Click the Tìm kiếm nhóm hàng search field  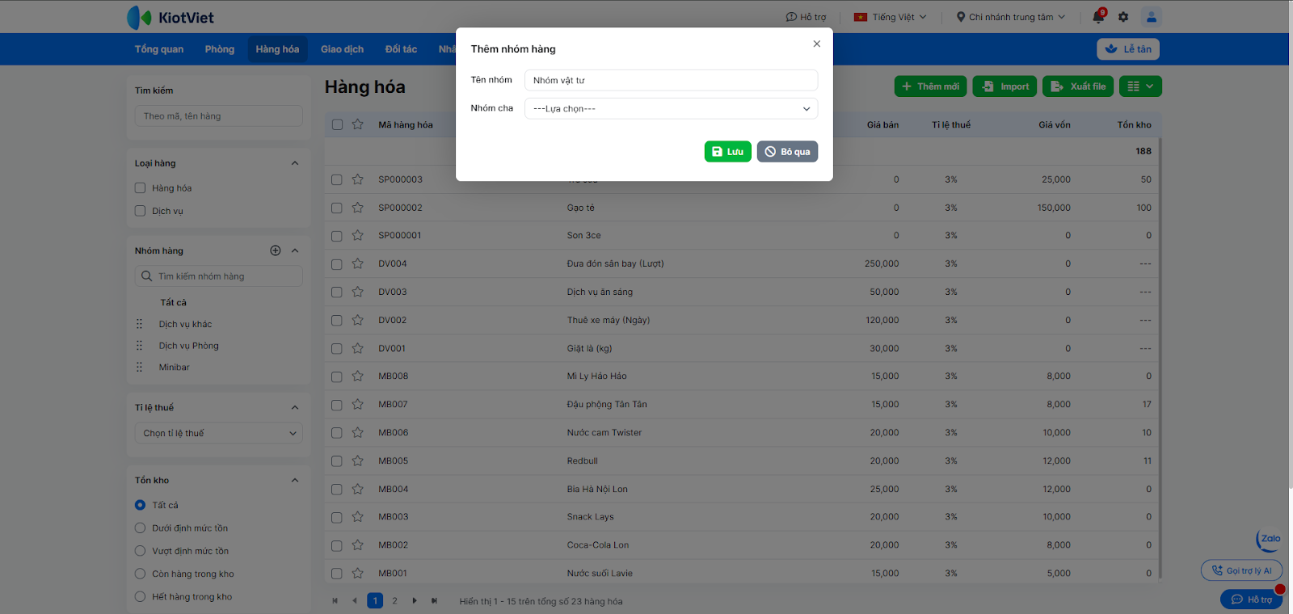point(219,276)
